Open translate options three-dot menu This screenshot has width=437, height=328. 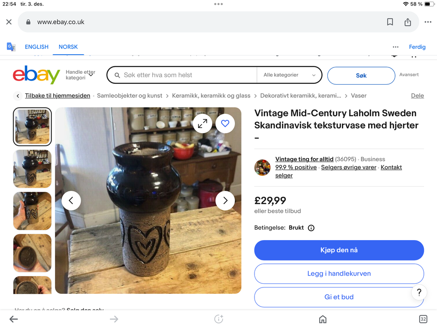pos(395,47)
